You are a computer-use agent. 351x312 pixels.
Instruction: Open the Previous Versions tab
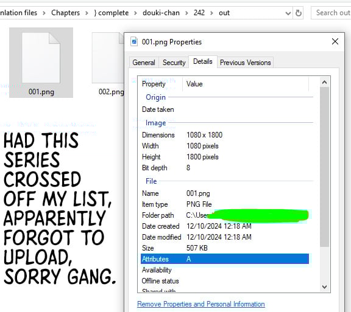point(246,63)
